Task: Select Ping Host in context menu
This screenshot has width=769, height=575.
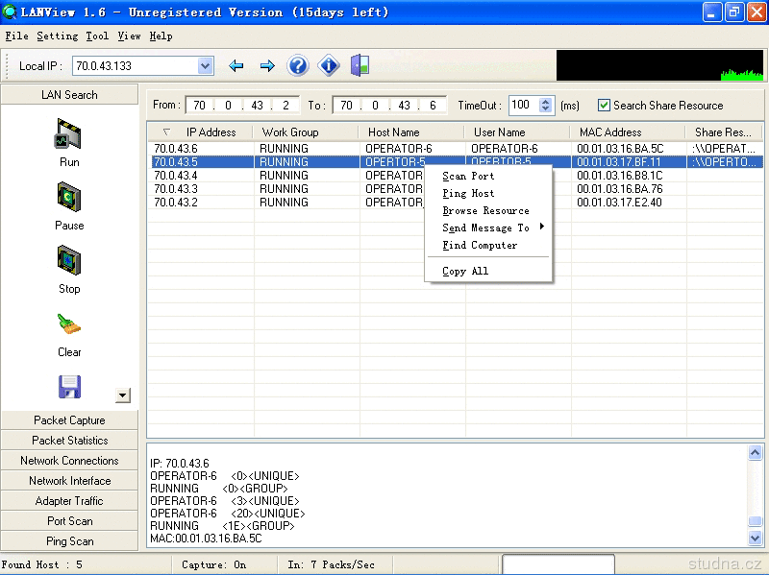Action: 469,194
